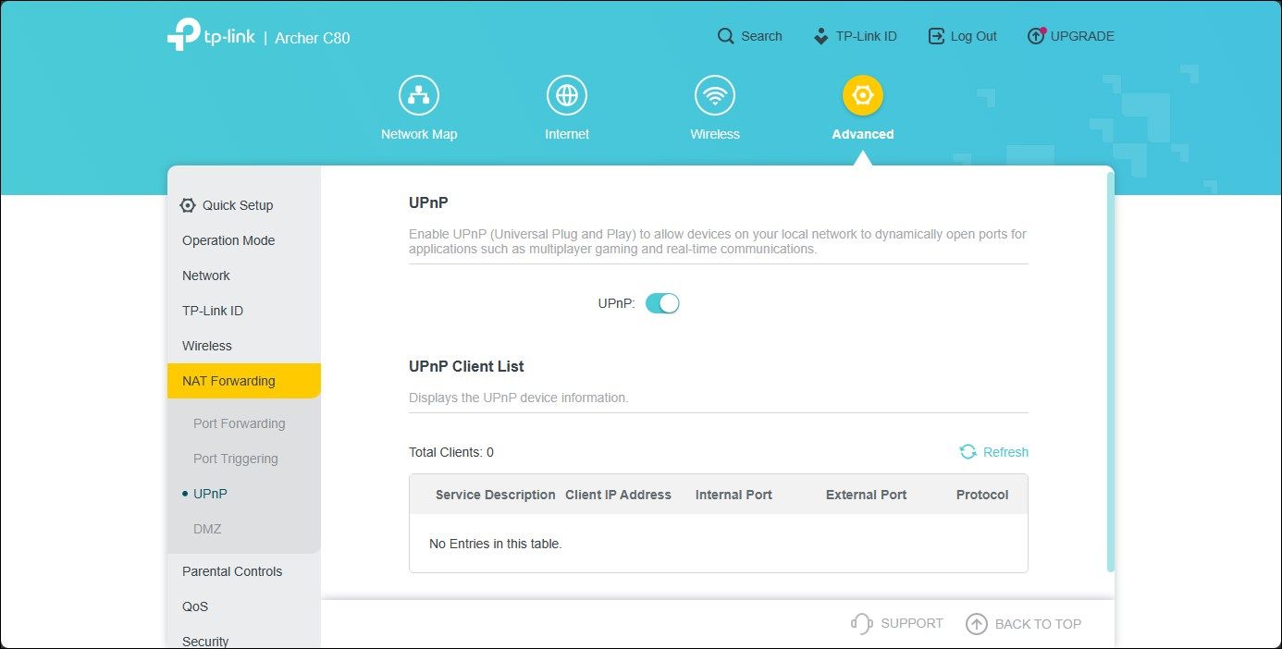Click the Log Out button
Image resolution: width=1282 pixels, height=649 pixels.
coord(962,35)
